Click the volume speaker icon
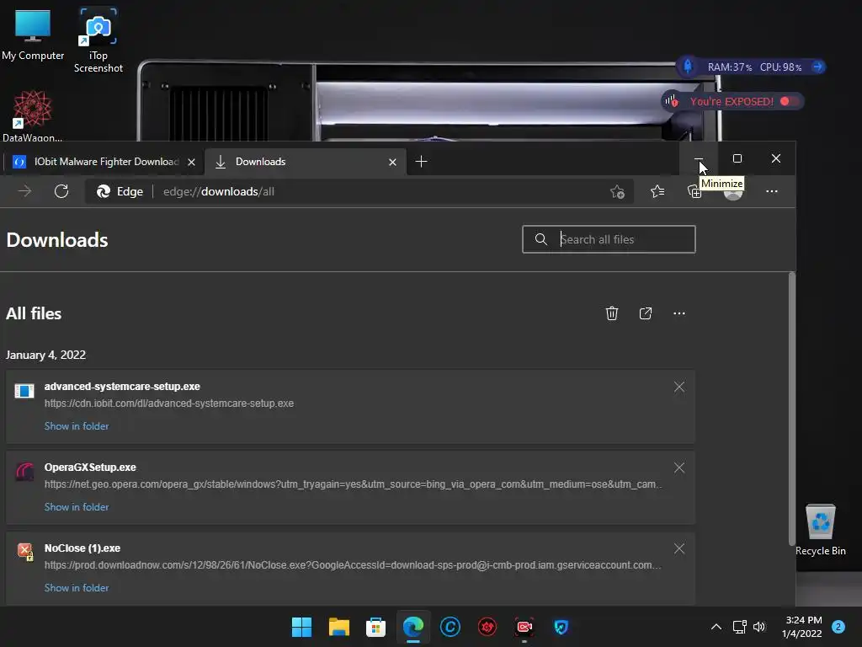Screen dimensions: 862x647 coord(759,627)
